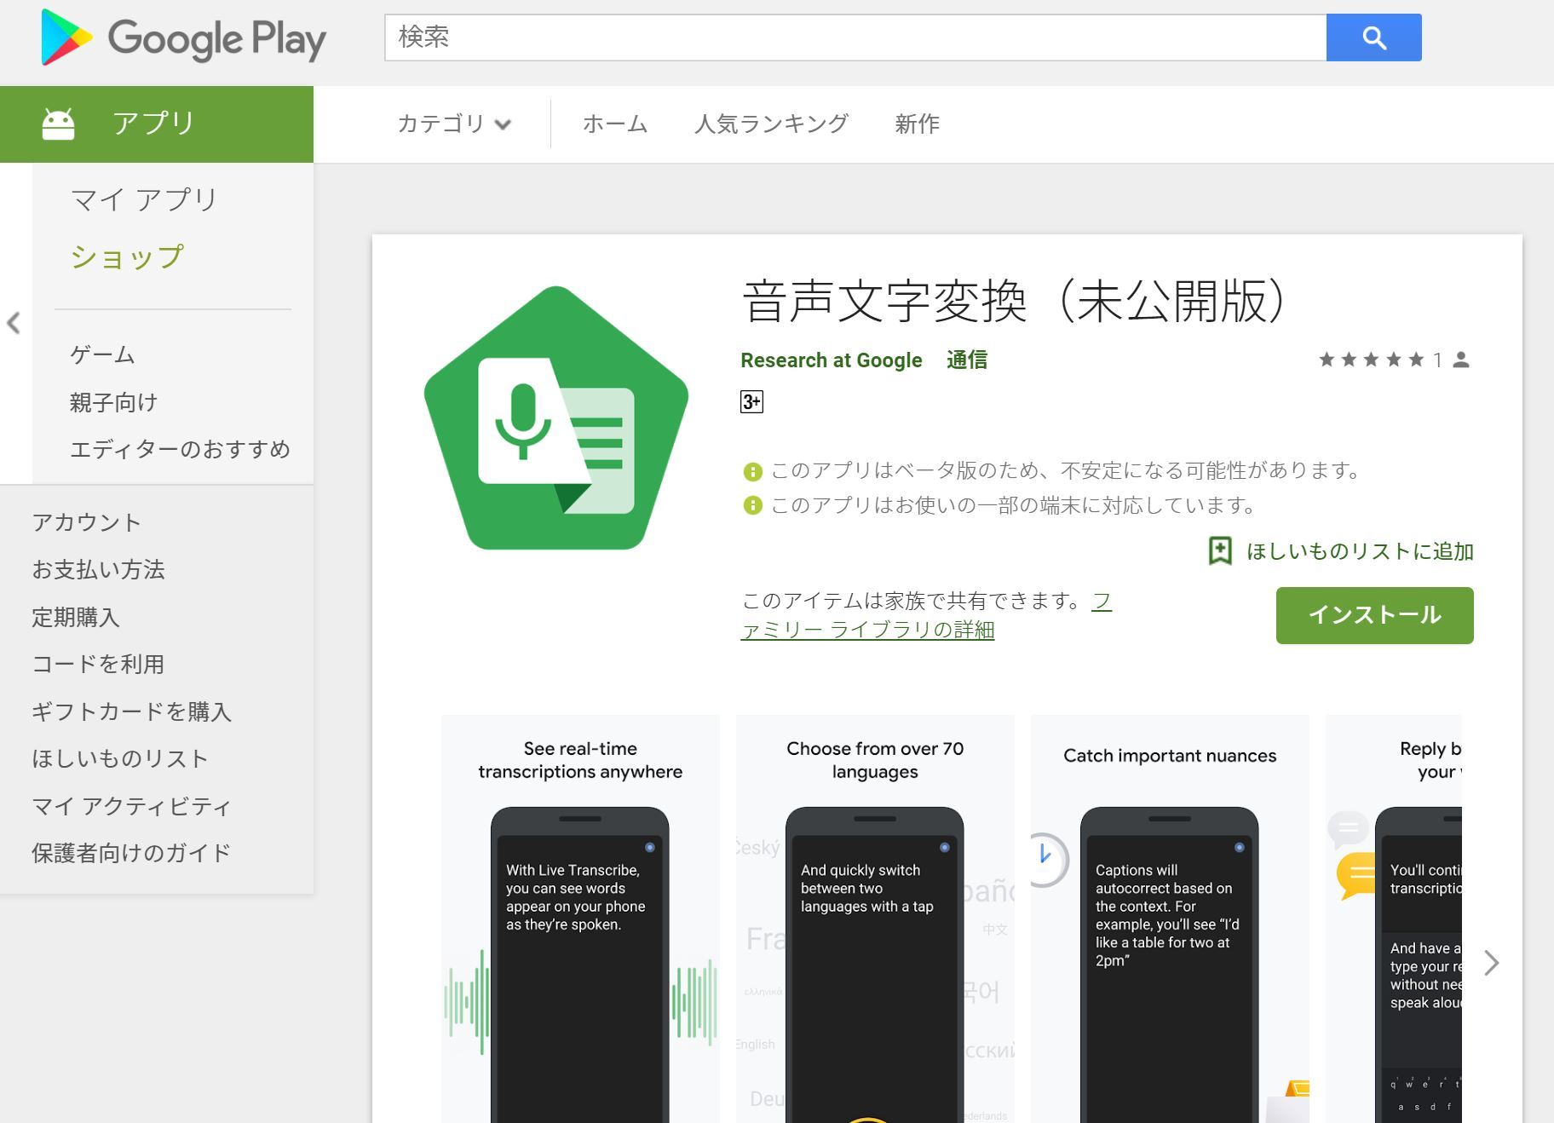Viewport: 1554px width, 1123px height.
Task: Open ほしいものリスト in sidebar
Action: tap(120, 758)
